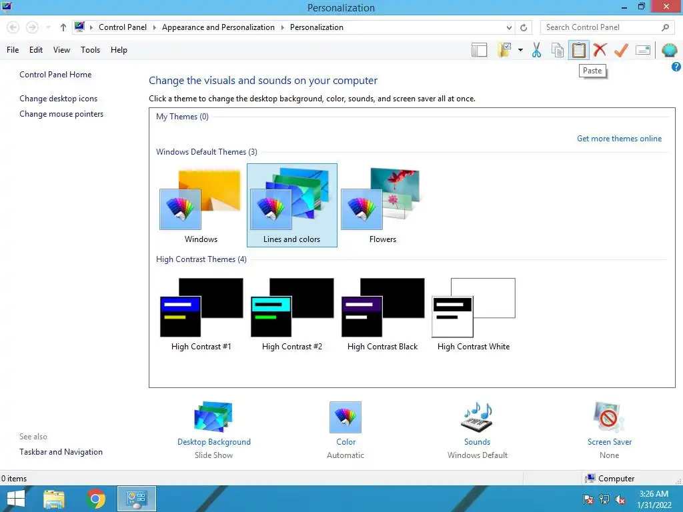Select the Control Panel breadcrumb segment
This screenshot has width=683, height=512.
123,27
